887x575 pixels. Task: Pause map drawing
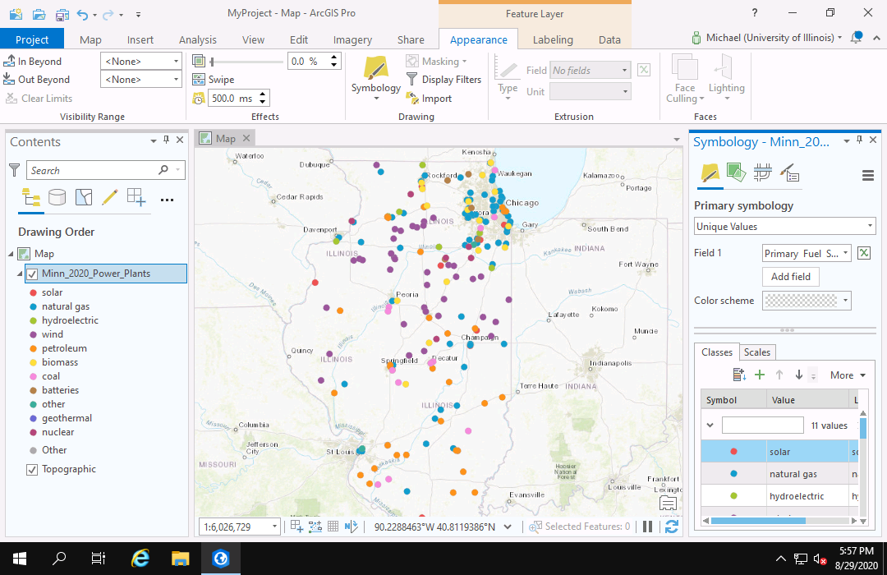pos(647,527)
